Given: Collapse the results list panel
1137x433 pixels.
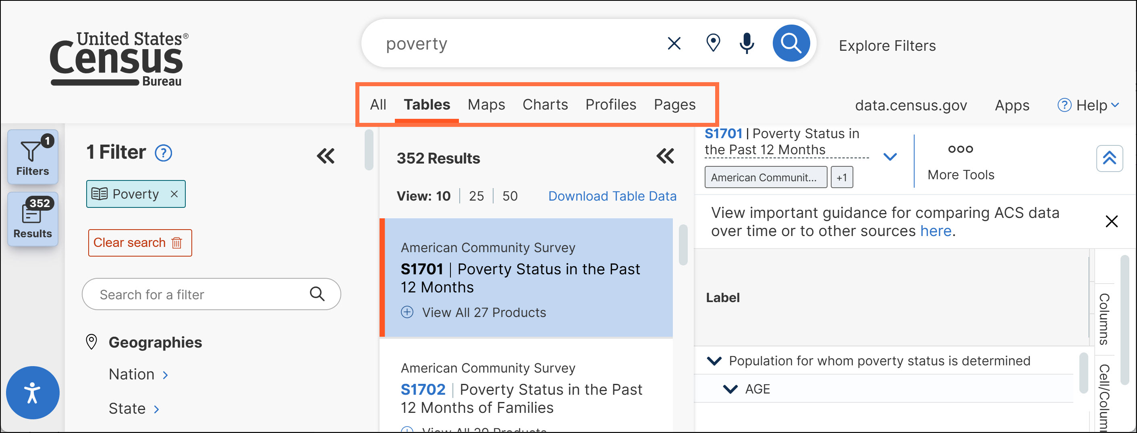Looking at the screenshot, I should (x=665, y=156).
